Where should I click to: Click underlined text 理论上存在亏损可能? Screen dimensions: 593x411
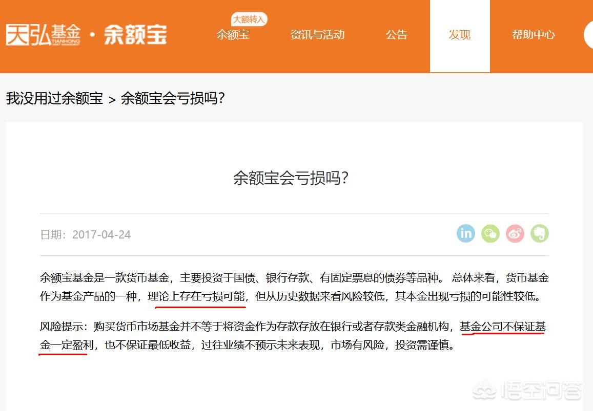(x=196, y=296)
